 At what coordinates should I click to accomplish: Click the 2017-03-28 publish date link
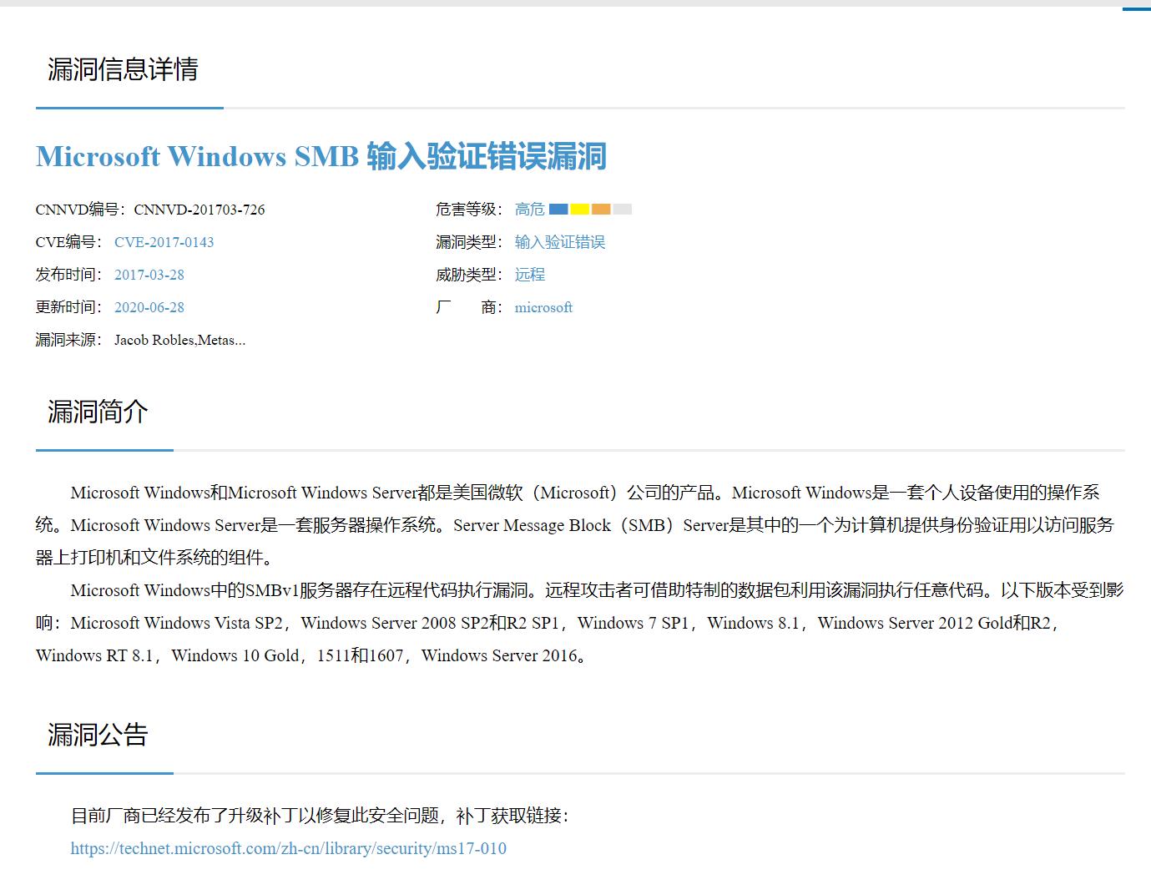click(149, 275)
